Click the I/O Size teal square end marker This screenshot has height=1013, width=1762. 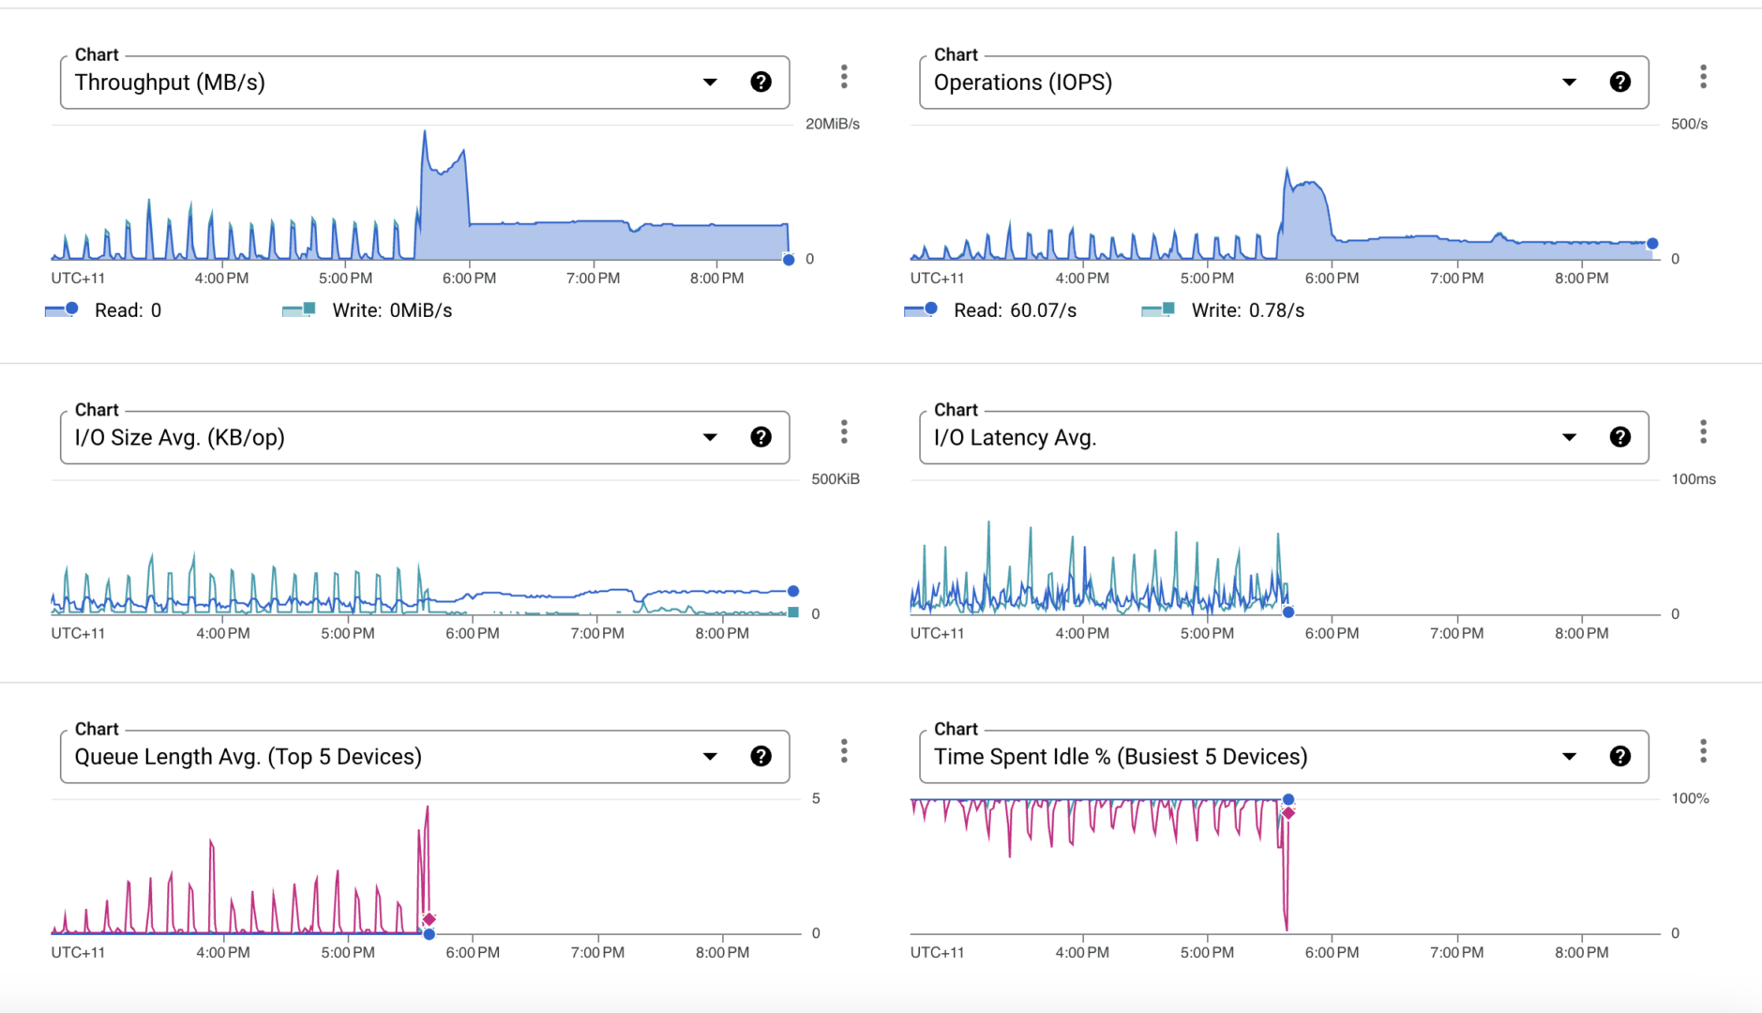(793, 612)
